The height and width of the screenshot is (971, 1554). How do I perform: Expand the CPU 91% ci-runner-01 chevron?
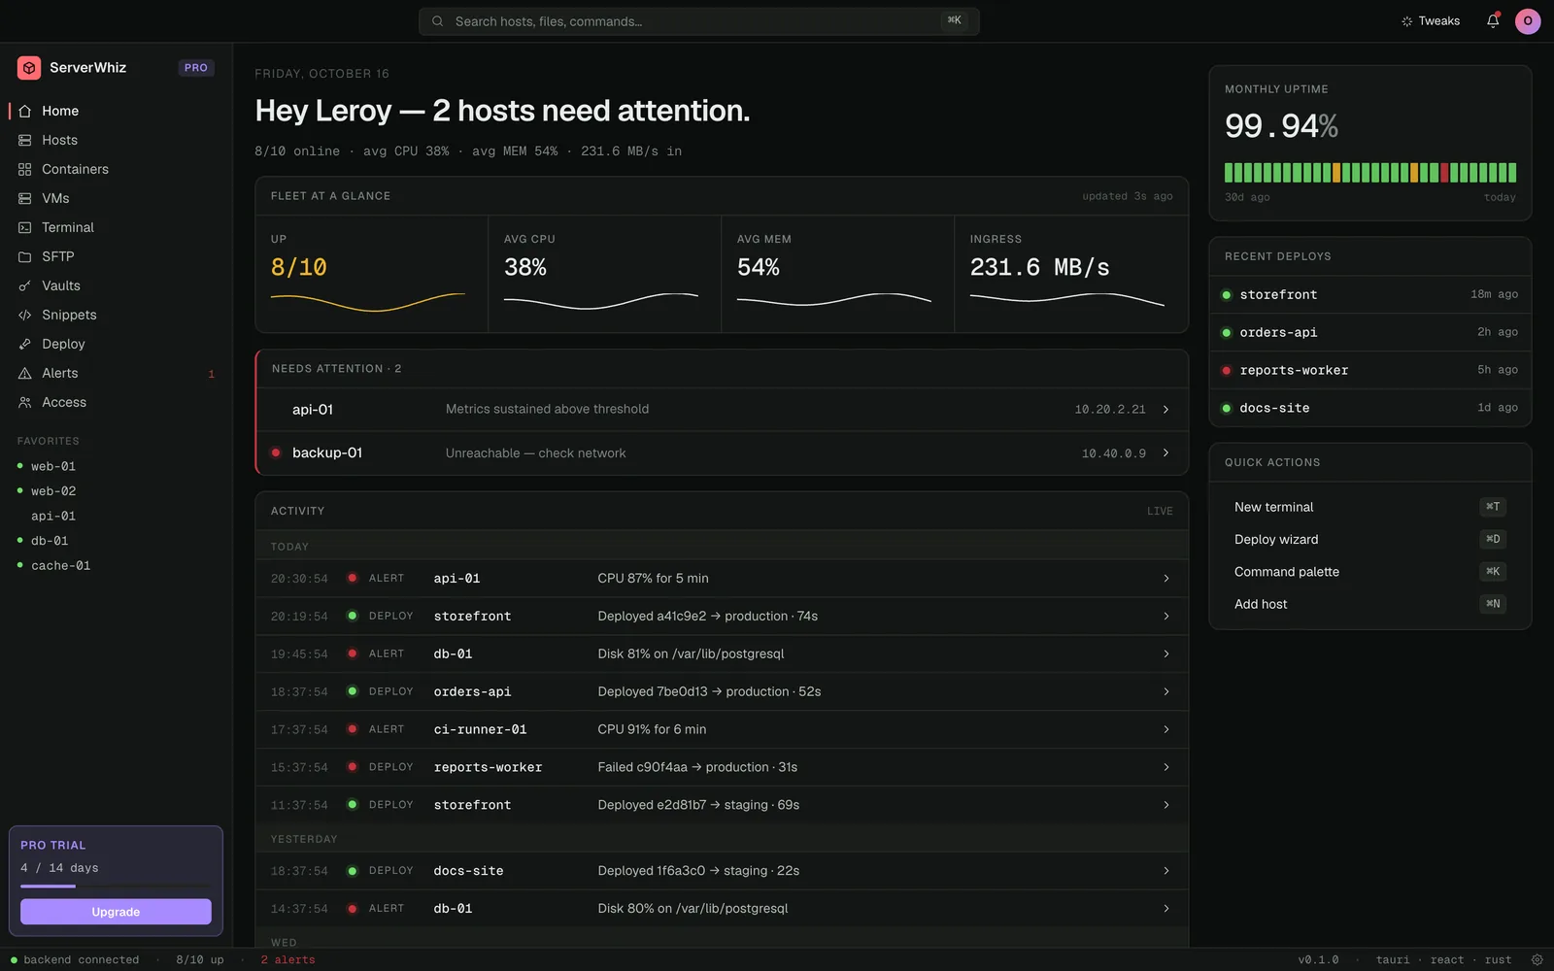click(x=1166, y=729)
